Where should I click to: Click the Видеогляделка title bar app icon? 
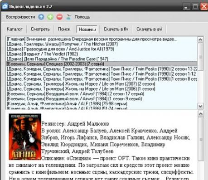(x=5, y=6)
